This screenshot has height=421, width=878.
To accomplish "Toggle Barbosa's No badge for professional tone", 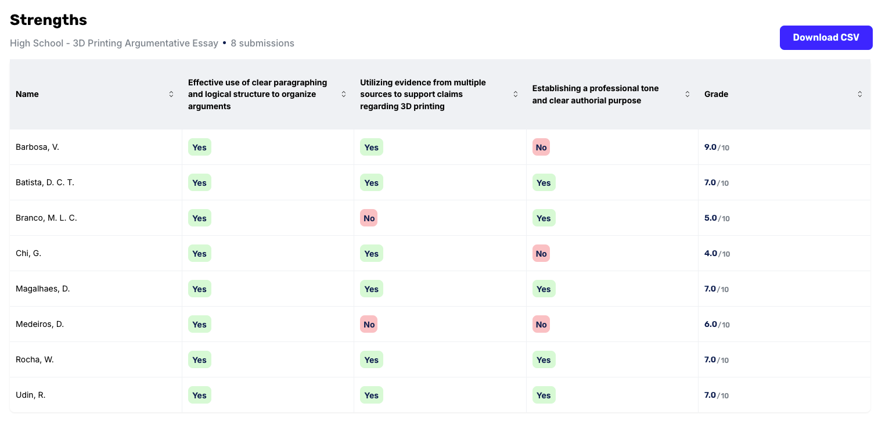I will tap(541, 147).
